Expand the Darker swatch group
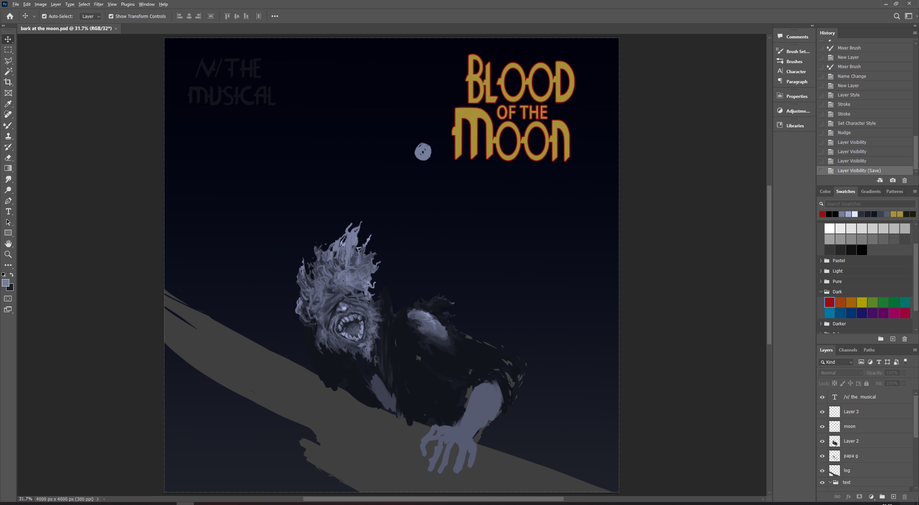 click(821, 324)
